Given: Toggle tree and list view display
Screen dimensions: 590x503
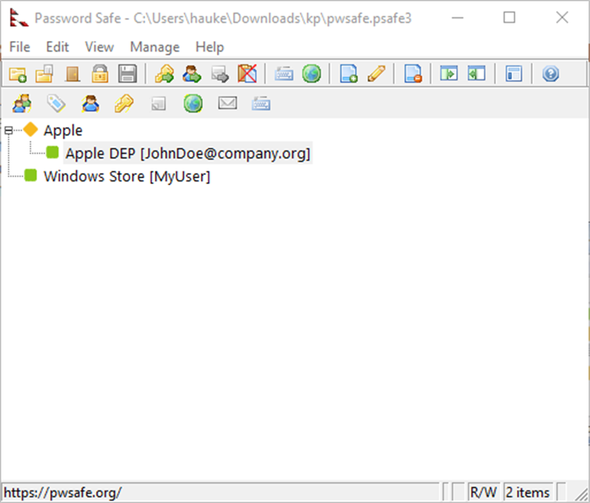Looking at the screenshot, I should (x=512, y=74).
